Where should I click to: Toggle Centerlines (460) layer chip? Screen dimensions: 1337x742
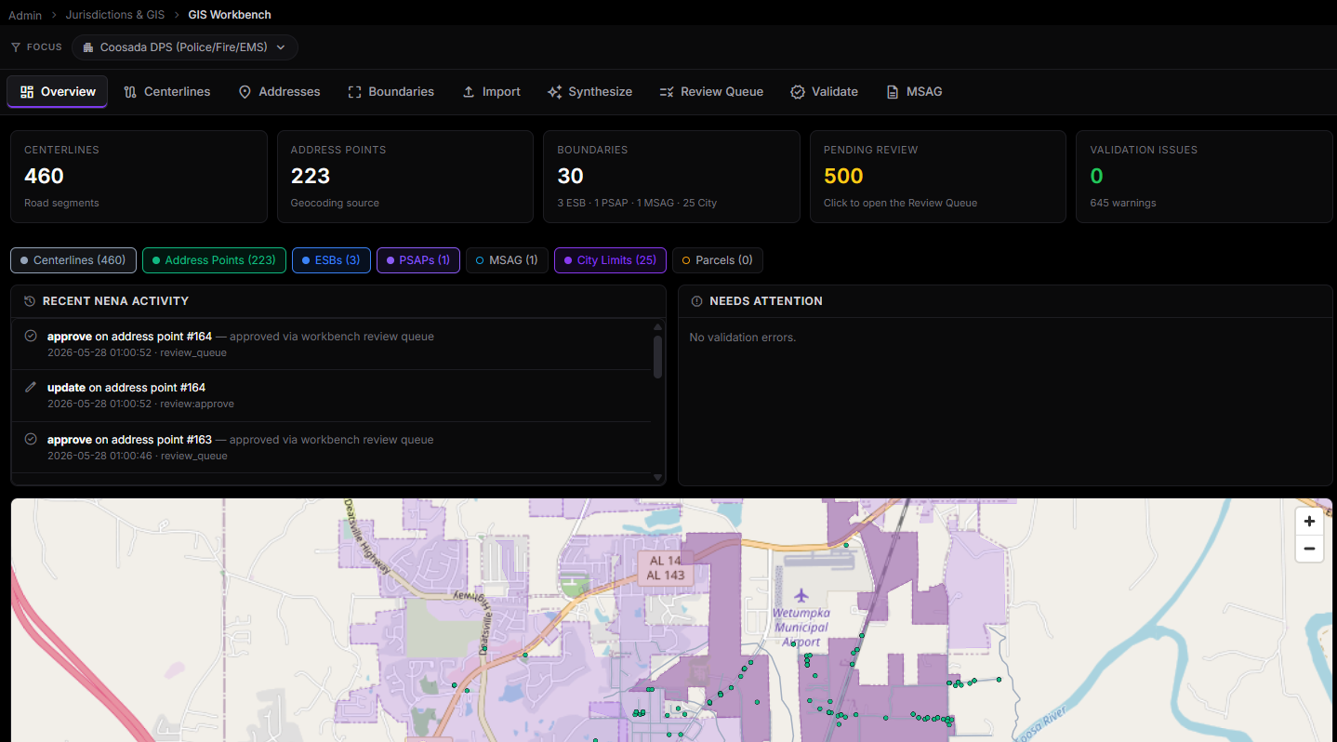click(x=73, y=260)
